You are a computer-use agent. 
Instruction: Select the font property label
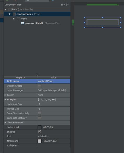click(x=9, y=136)
